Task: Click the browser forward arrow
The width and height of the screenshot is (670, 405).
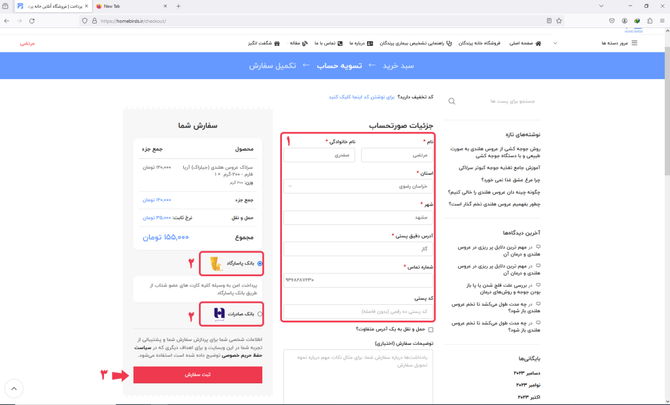Action: coord(19,20)
